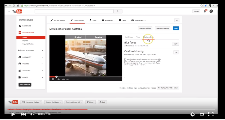The height and width of the screenshot is (120, 225).
Task: Open the Country: Worldwide dropdown
Action: click(x=53, y=102)
